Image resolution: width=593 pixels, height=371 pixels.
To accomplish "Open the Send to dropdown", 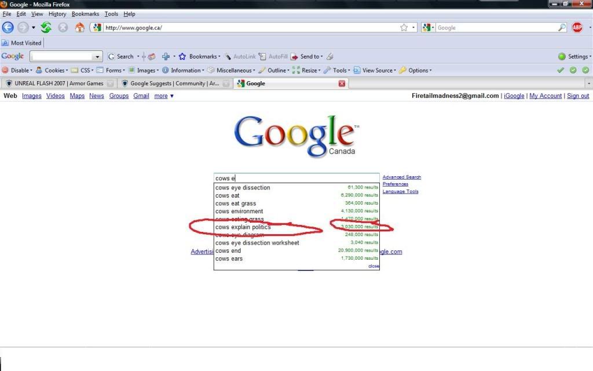I will 307,56.
